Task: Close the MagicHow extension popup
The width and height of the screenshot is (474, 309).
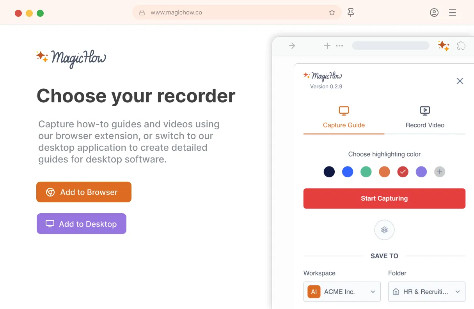Action: point(460,81)
